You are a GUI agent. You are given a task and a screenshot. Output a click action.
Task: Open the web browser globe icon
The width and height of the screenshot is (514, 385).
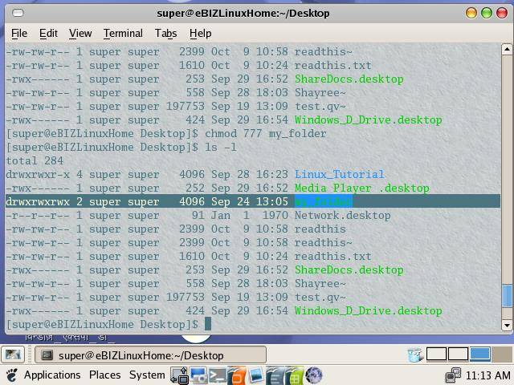pyautogui.click(x=313, y=375)
